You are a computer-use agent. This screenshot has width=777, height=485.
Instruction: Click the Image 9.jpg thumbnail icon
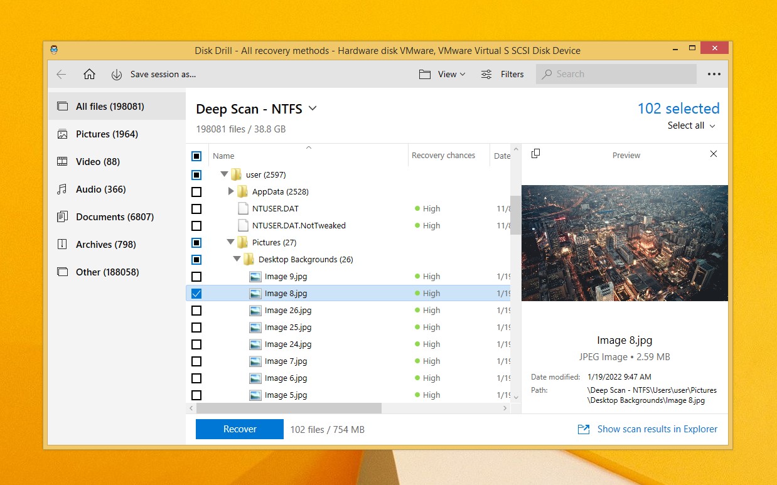[255, 277]
